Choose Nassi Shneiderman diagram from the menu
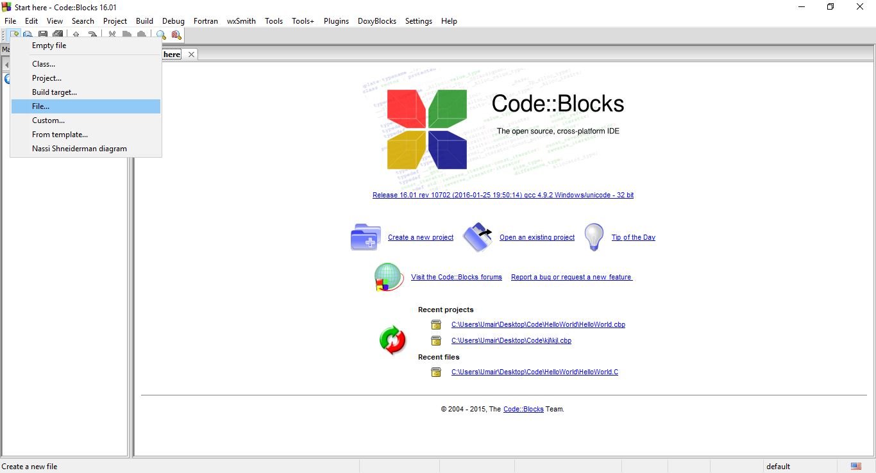Screen dimensions: 876x473 tap(79, 148)
